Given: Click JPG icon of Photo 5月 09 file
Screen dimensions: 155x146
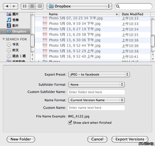Looking at the screenshot, I should coord(45,23).
